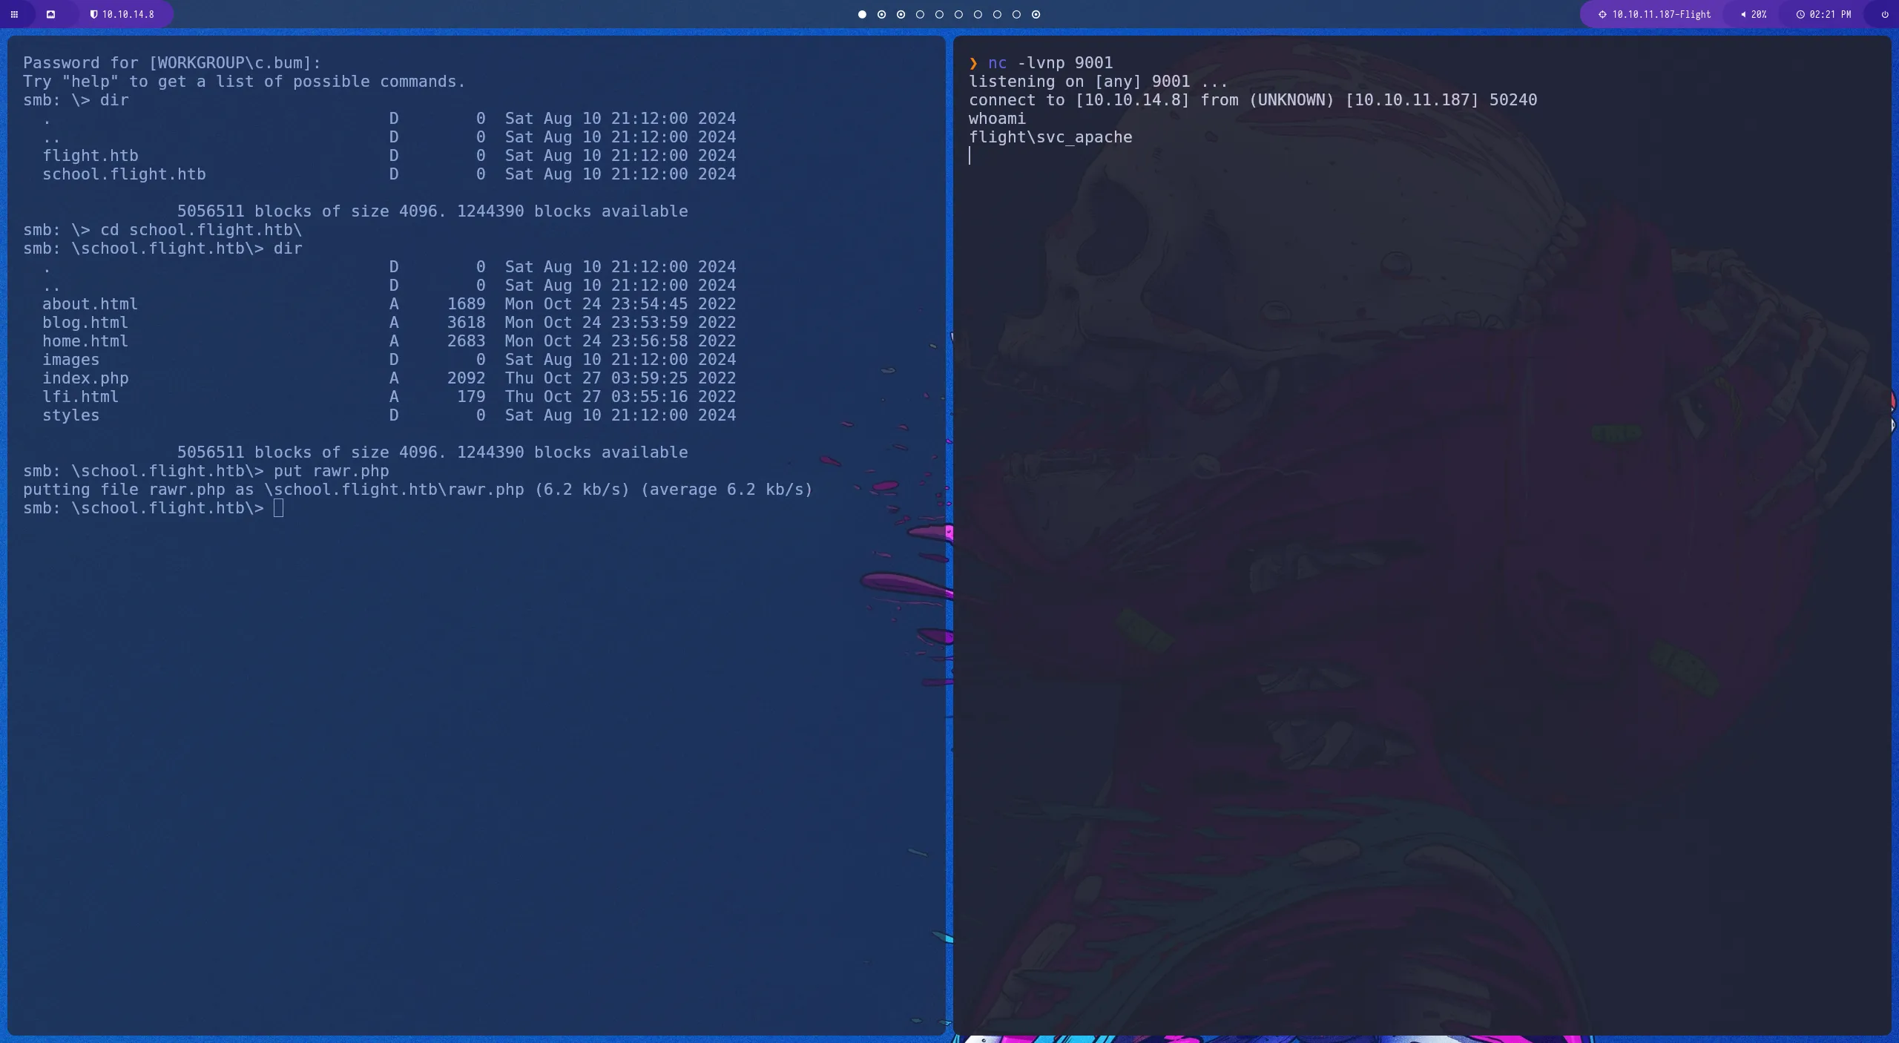Click the shield VPN IP 10.10.14.8 indicator

[x=122, y=14]
